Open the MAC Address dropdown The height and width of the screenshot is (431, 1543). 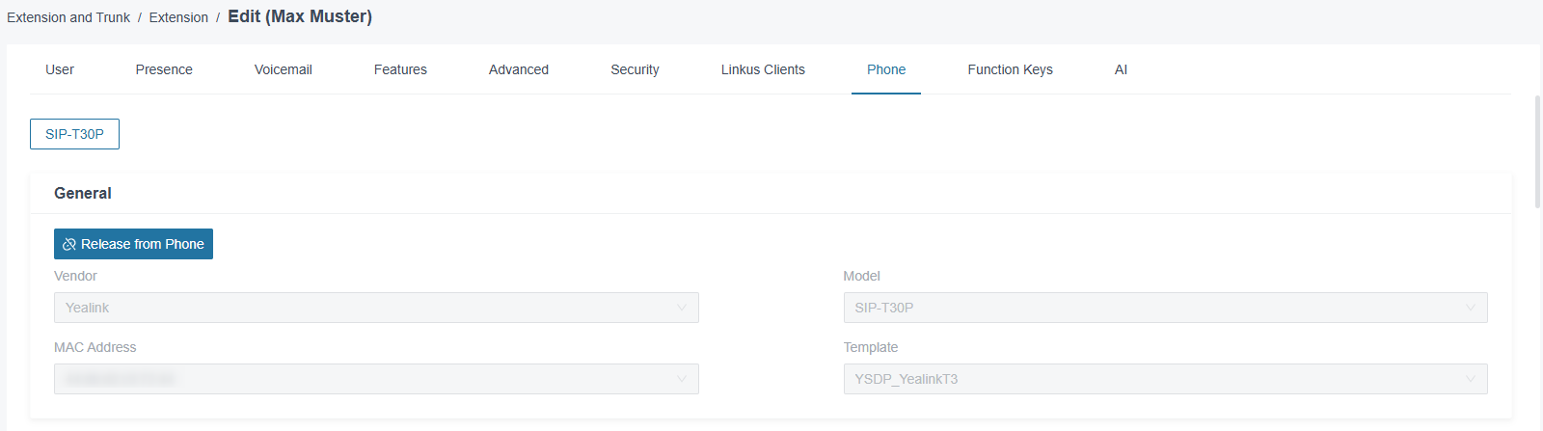(x=376, y=379)
